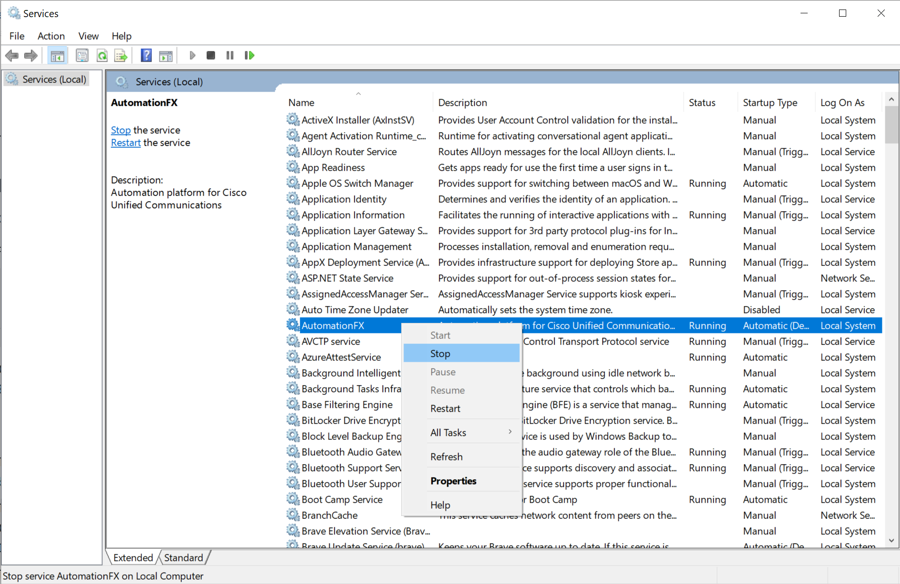Open the Properties toolbar icon
The image size is (900, 584).
[x=82, y=56]
